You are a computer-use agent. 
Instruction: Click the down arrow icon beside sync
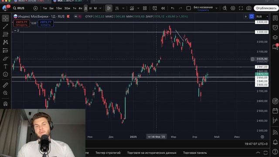tap(246, 17)
